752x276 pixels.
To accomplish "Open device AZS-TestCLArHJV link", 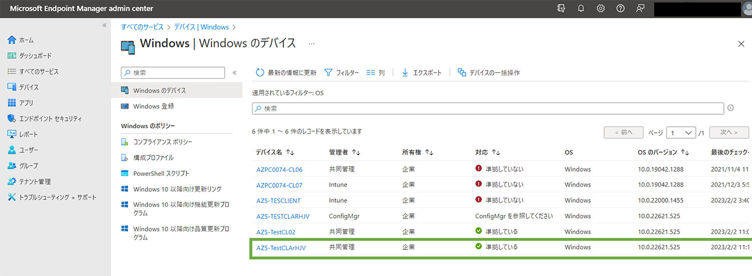I will 281,247.
